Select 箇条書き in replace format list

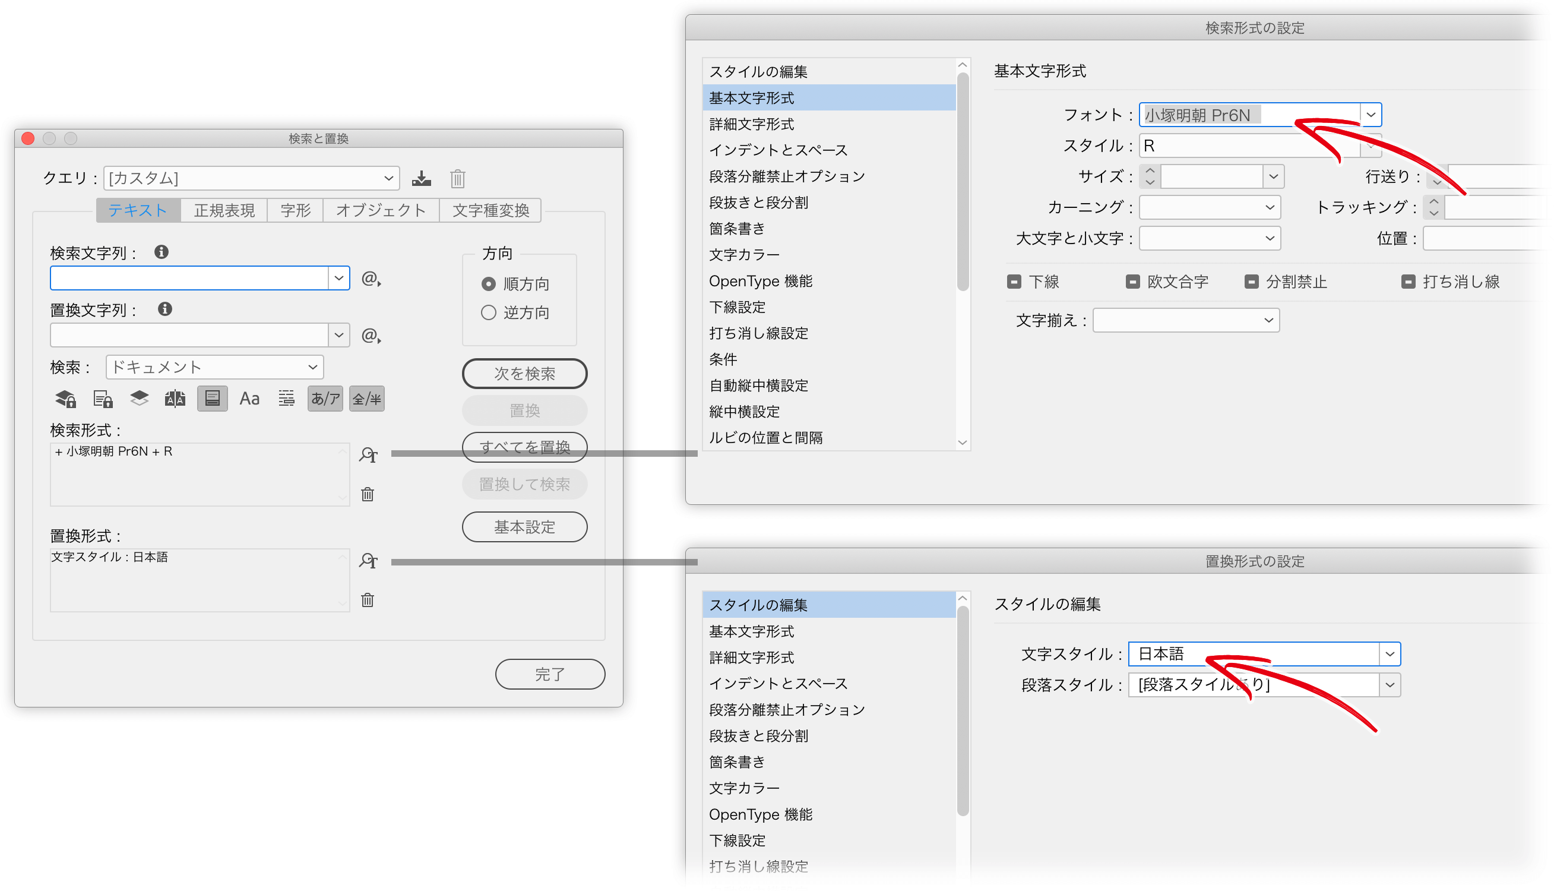[x=830, y=762]
